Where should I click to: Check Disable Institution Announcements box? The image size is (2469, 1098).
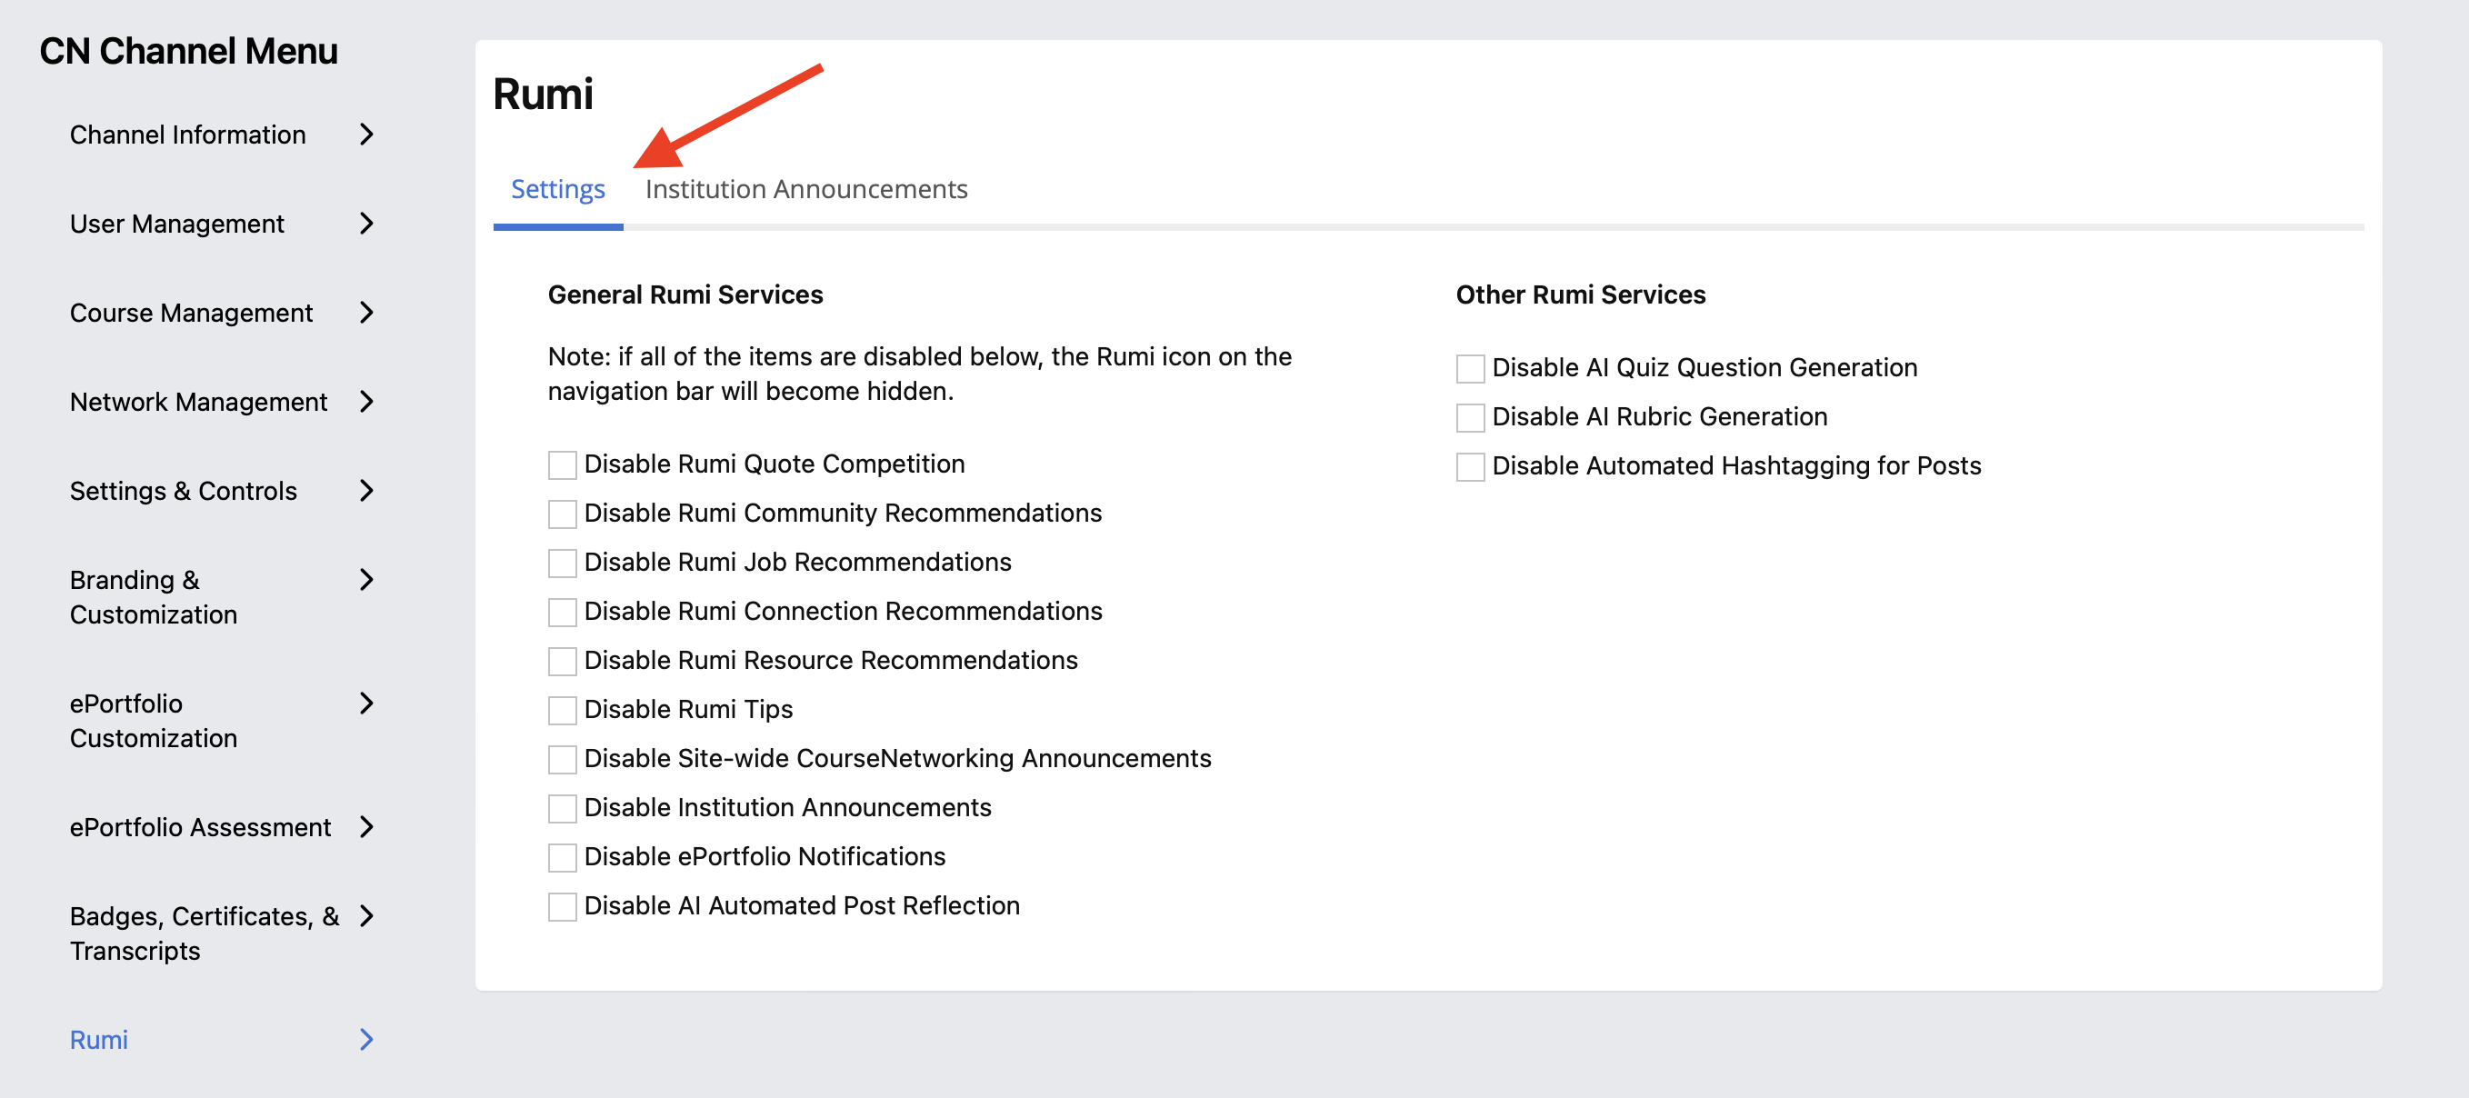click(x=563, y=809)
